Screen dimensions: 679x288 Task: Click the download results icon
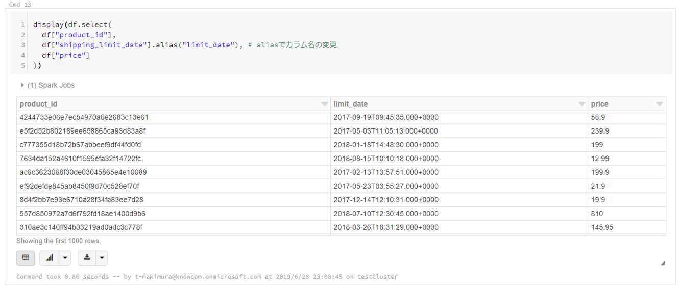click(x=87, y=258)
